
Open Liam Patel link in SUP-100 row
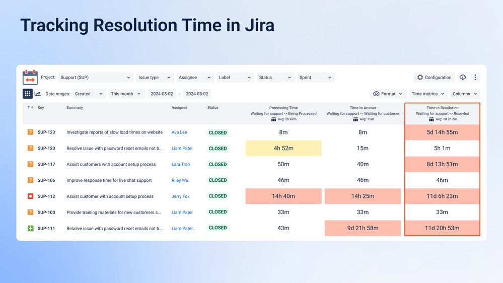click(182, 213)
